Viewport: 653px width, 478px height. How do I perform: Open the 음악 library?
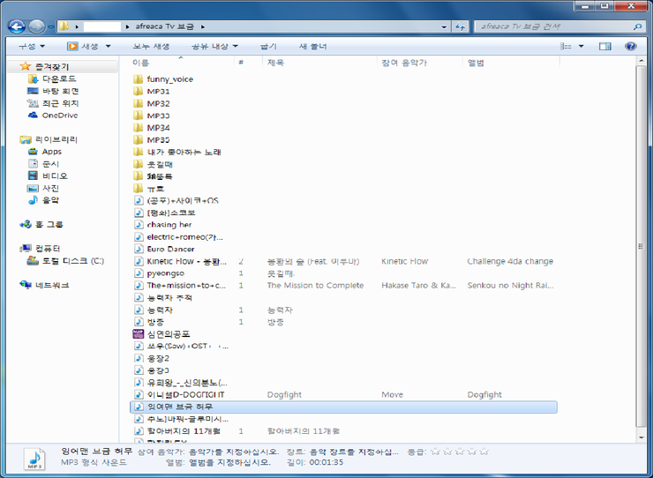coord(43,200)
